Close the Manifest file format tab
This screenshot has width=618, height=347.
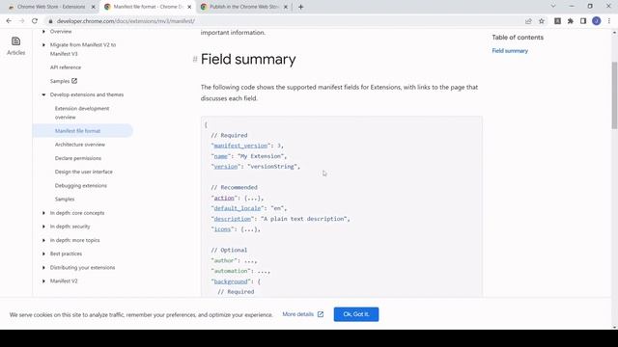pyautogui.click(x=189, y=7)
